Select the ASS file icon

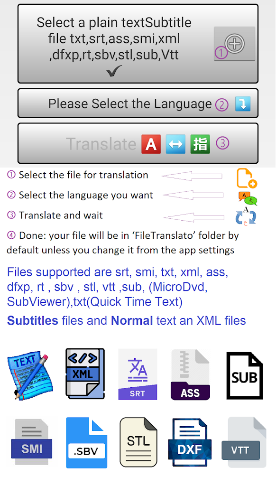[x=190, y=374]
